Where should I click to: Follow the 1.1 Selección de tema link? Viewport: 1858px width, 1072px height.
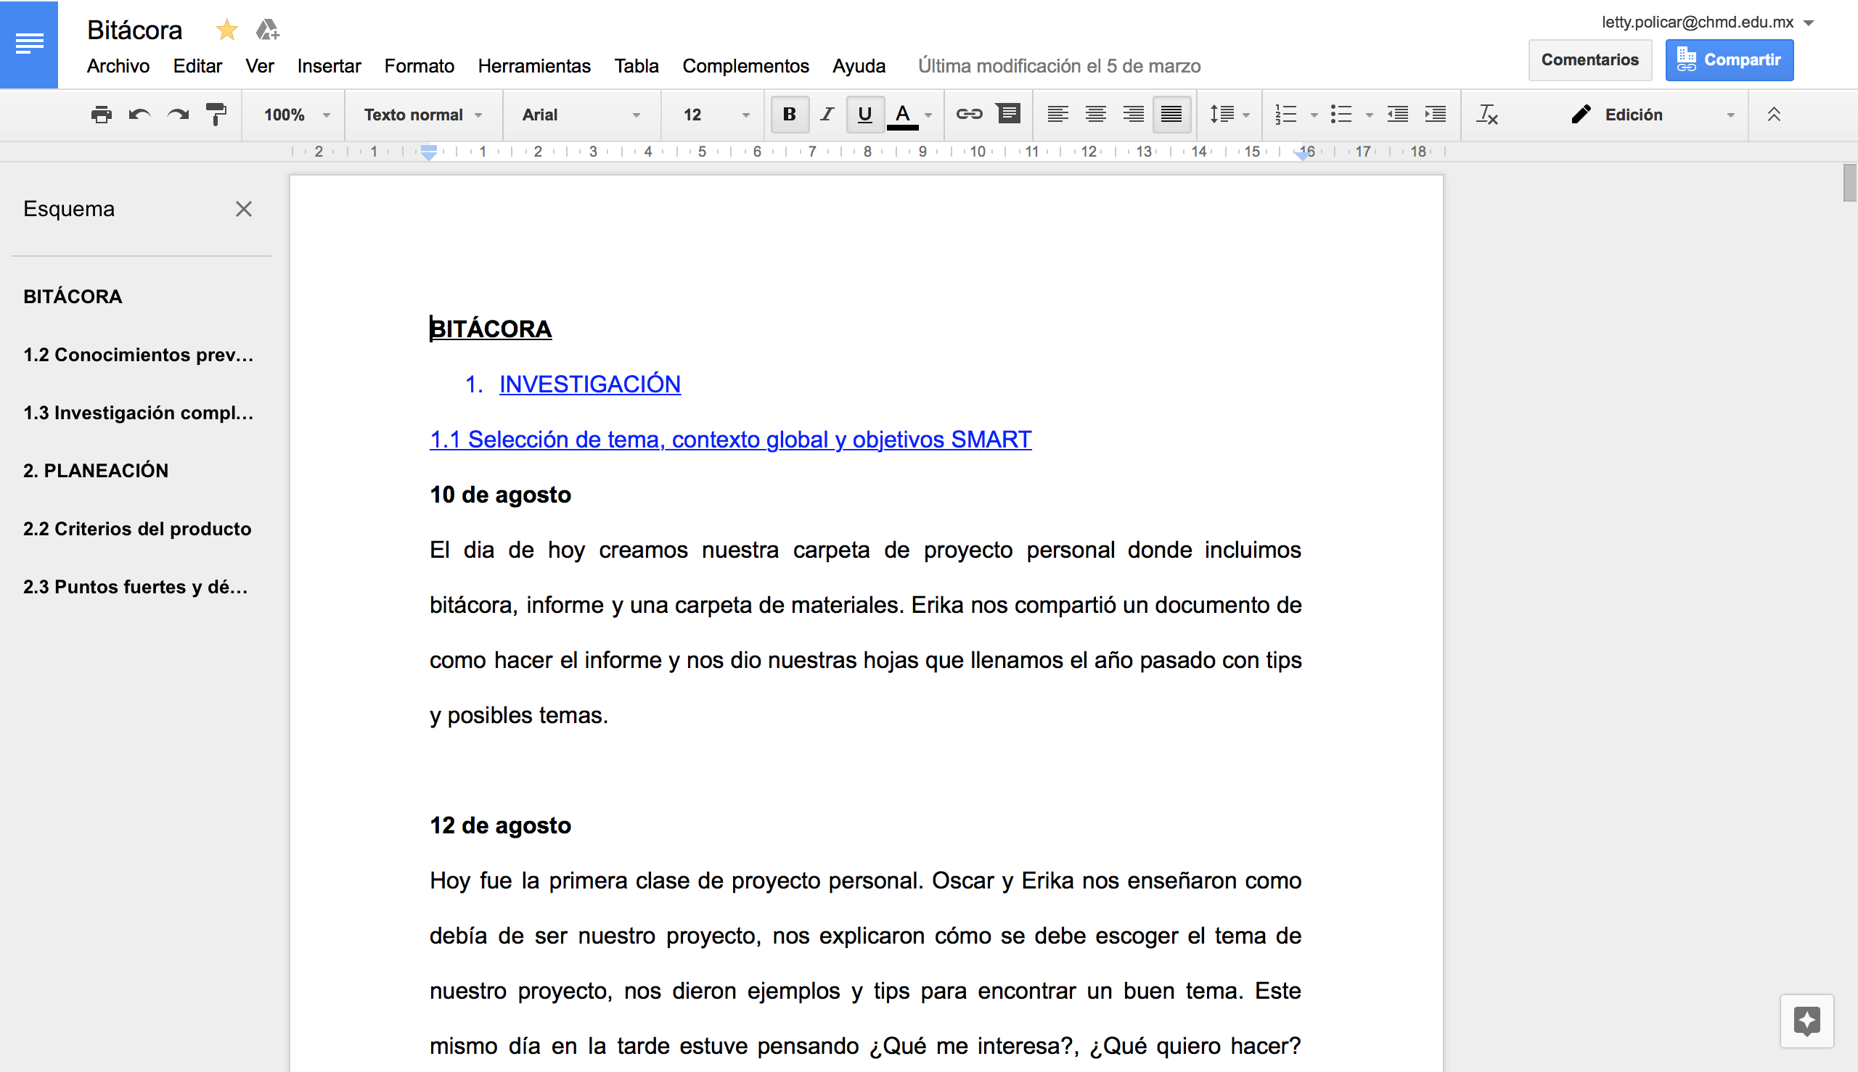[x=730, y=439]
